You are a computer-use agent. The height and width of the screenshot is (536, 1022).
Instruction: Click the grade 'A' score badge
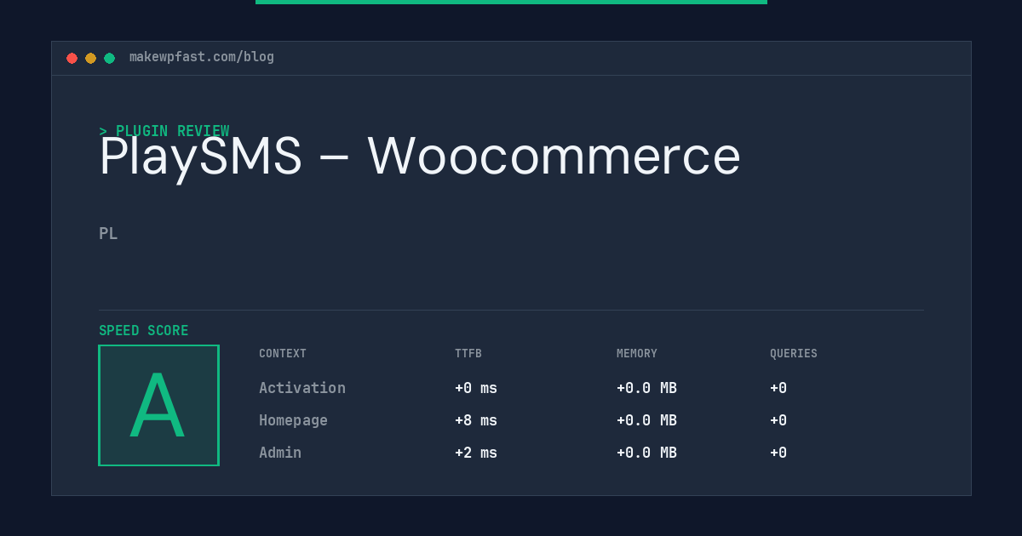tap(158, 405)
